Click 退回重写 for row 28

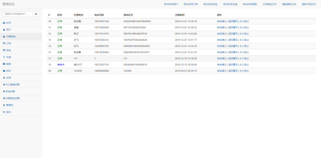[233, 71]
